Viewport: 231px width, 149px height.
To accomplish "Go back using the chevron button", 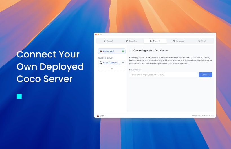I will pos(131,50).
